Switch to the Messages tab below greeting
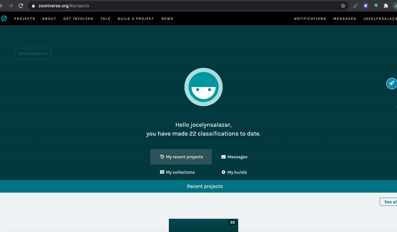This screenshot has width=397, height=232. 234,157
